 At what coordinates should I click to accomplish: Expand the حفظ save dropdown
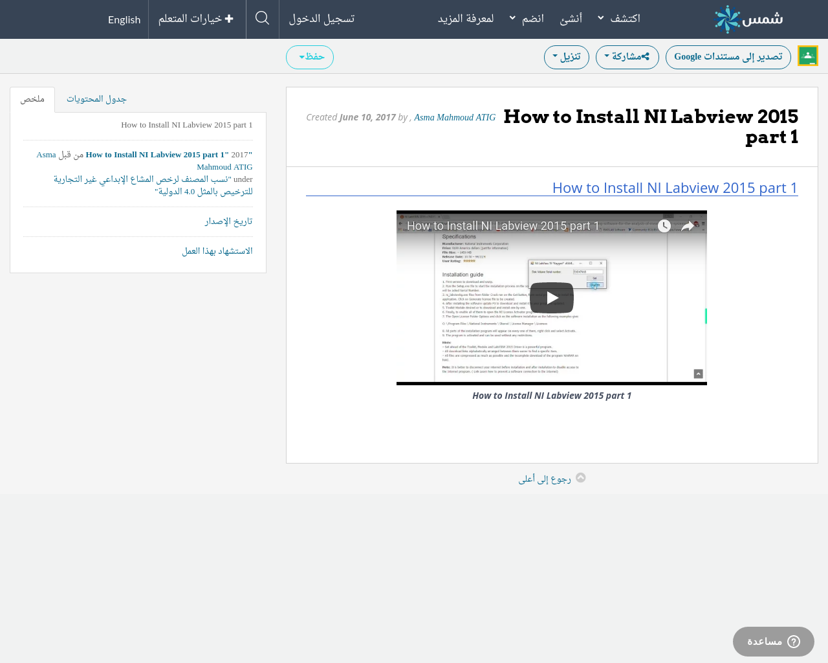[x=310, y=57]
